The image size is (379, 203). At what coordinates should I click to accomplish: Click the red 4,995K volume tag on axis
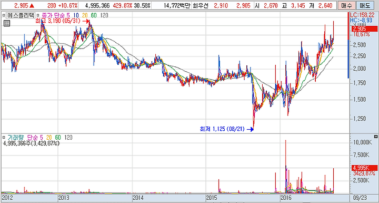tap(364, 168)
